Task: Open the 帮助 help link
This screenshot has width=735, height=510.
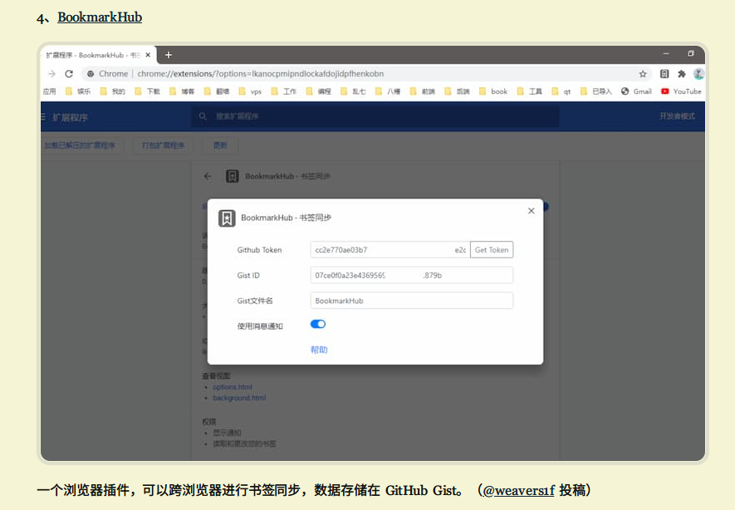Action: (x=319, y=350)
